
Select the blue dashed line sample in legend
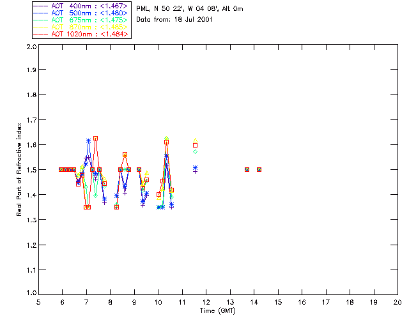pyautogui.click(x=41, y=13)
